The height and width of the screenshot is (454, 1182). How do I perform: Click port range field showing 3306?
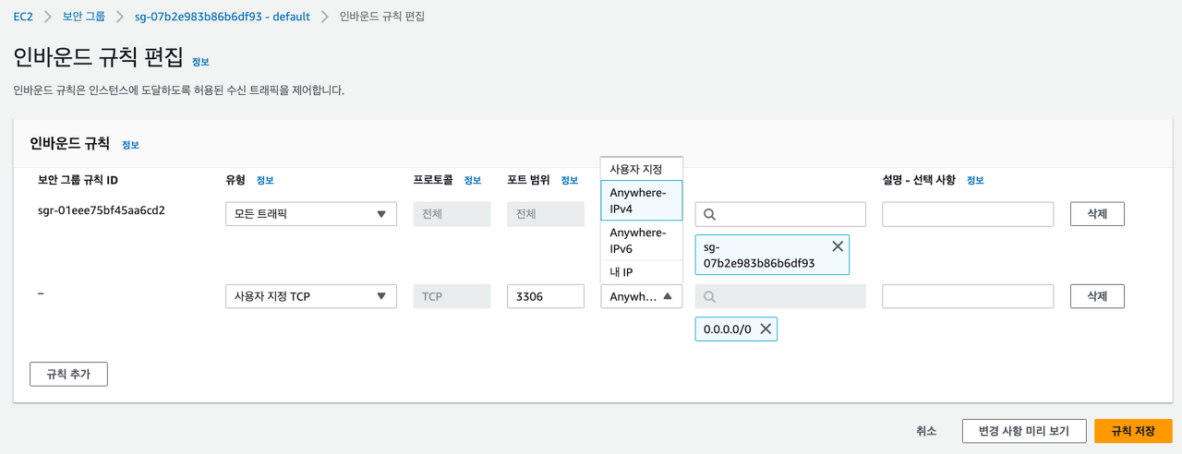coord(546,296)
